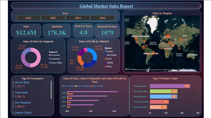211x118 pixels.
Task: Click the 11K label on Sauder bar
Action: tap(164, 107)
